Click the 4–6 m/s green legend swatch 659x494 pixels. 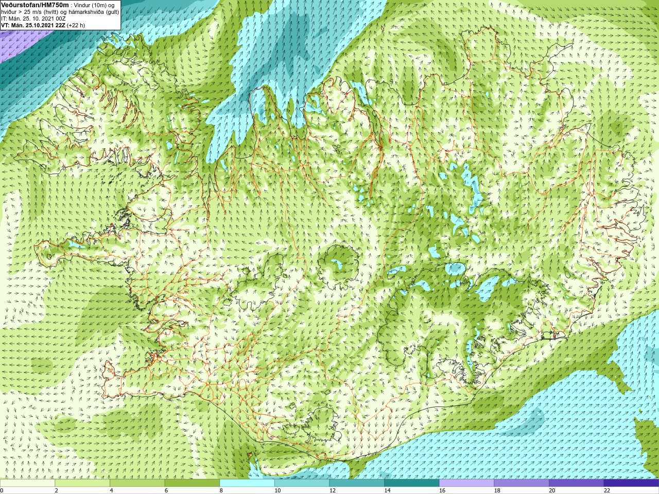pyautogui.click(x=137, y=483)
